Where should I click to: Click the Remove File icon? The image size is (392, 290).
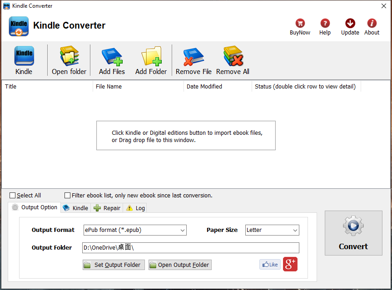(194, 57)
